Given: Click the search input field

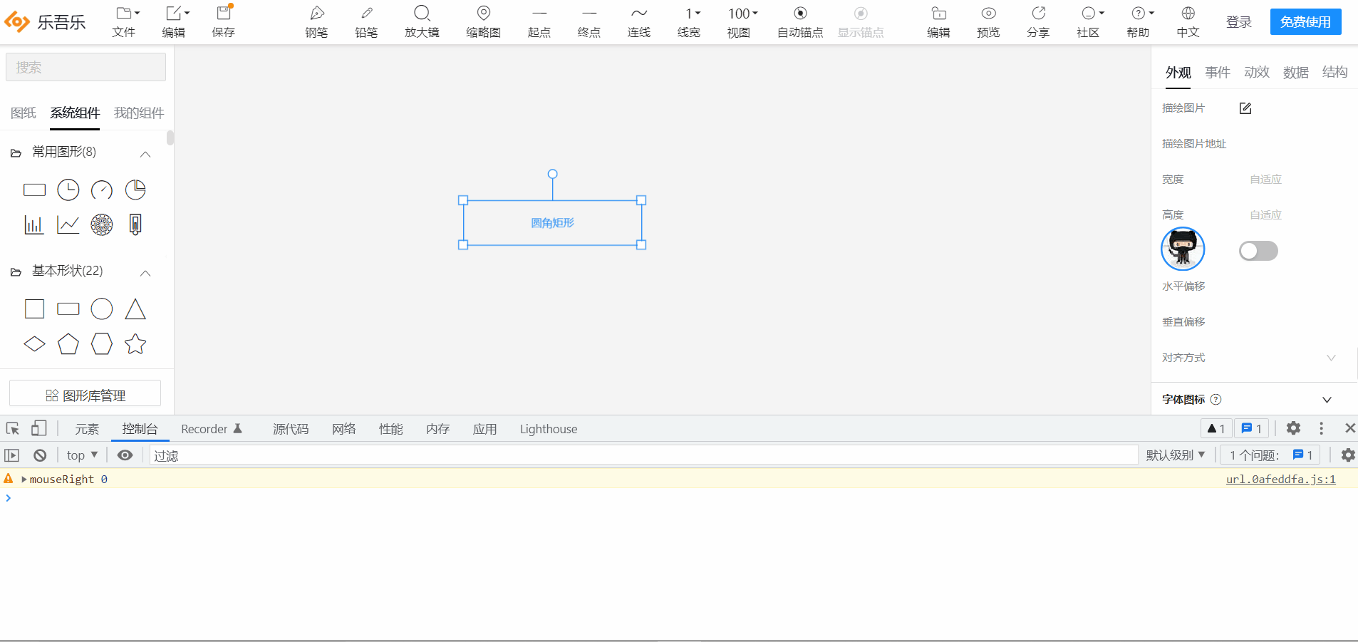Looking at the screenshot, I should point(85,66).
